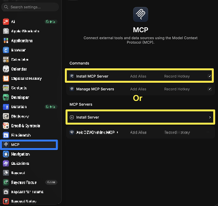Open the Raycast Focus sidebar icon
Viewport: 218px width, 206px height.
[6, 183]
